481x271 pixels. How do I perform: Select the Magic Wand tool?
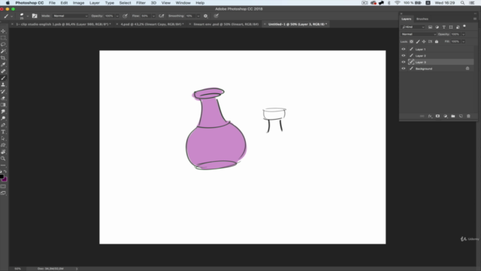(3, 51)
